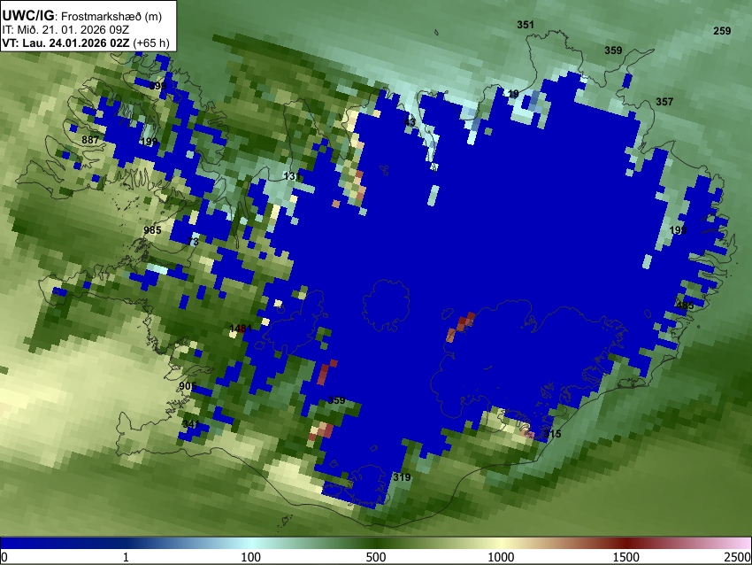Click the 'VT: Lau. 24.01.2026 02Z (+65 h)' line

pyautogui.click(x=86, y=43)
